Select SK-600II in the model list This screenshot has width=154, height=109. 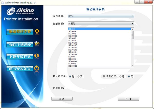tap(99, 64)
